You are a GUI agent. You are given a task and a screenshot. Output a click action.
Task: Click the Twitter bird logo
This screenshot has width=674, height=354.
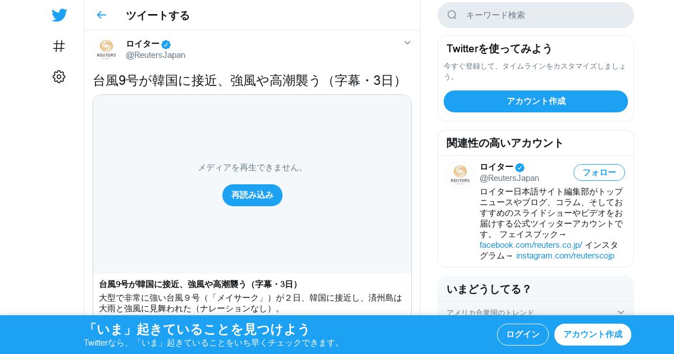coord(59,15)
